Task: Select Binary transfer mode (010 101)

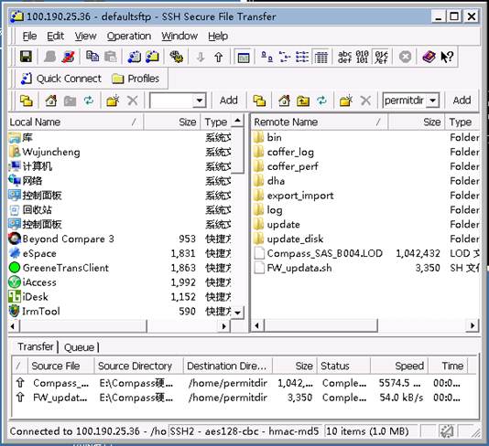Action: (362, 57)
